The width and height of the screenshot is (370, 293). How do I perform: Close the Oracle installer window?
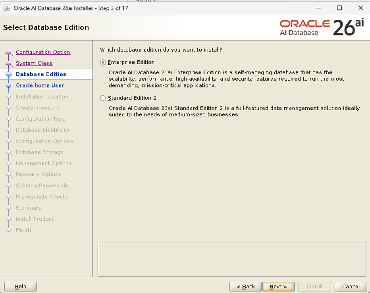pyautogui.click(x=361, y=8)
